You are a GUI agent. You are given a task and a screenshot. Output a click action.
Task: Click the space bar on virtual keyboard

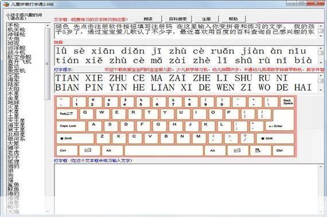tap(163, 150)
